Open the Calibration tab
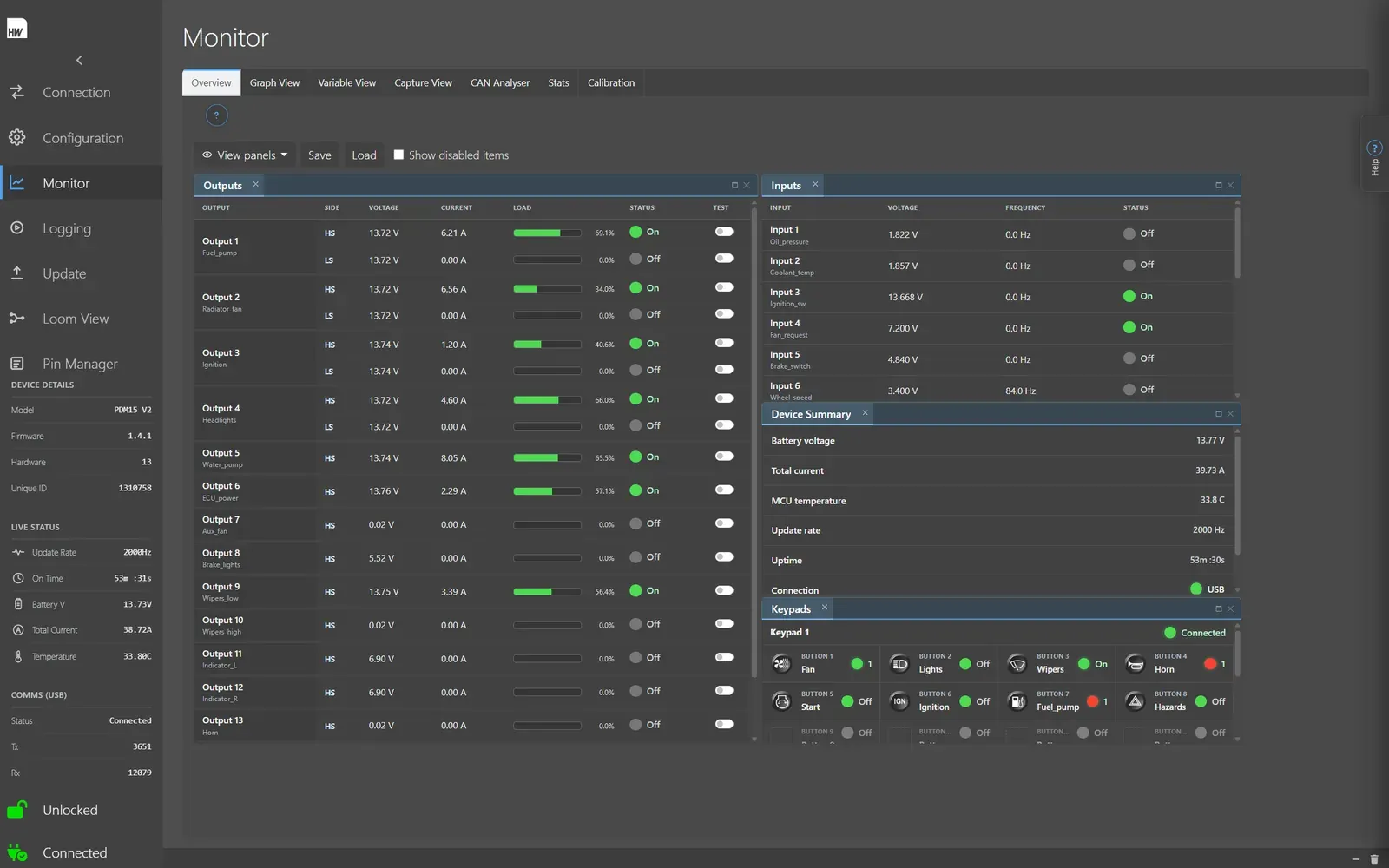The width and height of the screenshot is (1389, 868). tap(610, 82)
